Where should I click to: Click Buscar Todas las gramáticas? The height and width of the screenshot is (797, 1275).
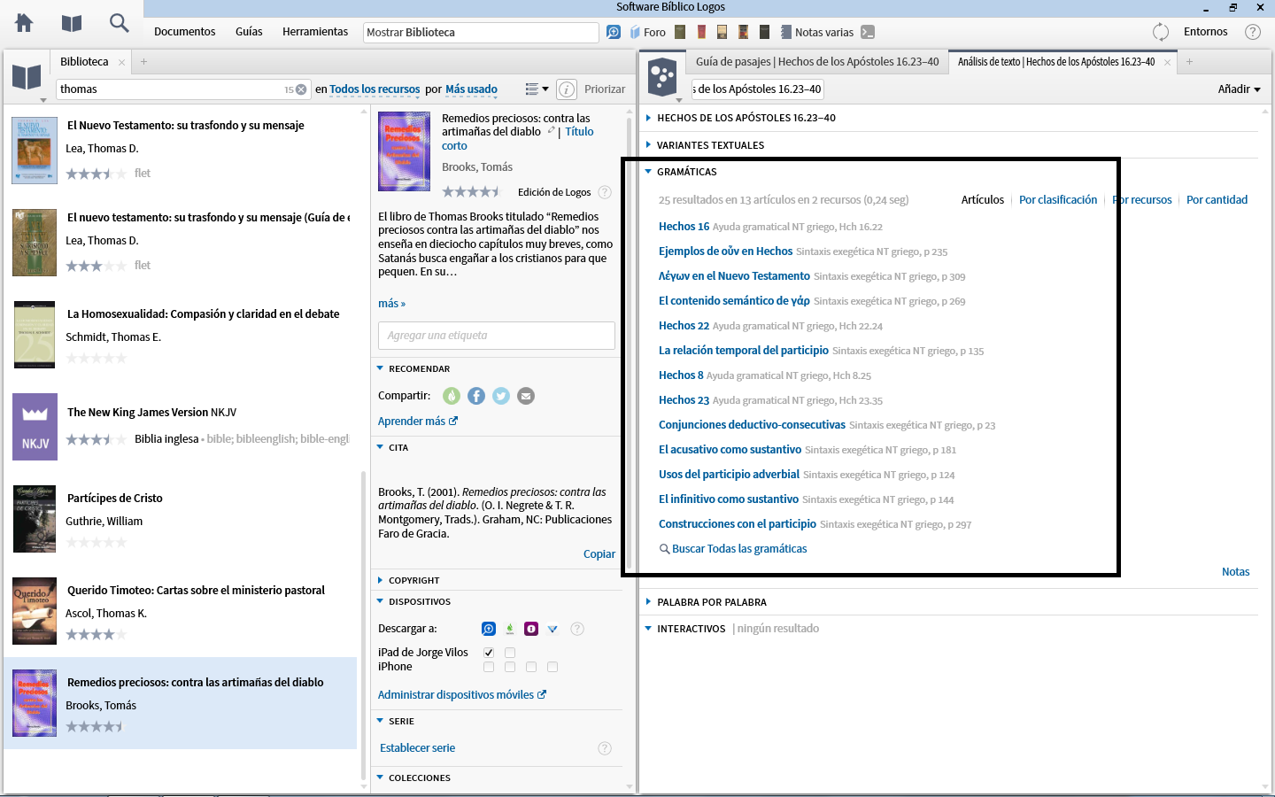point(733,549)
